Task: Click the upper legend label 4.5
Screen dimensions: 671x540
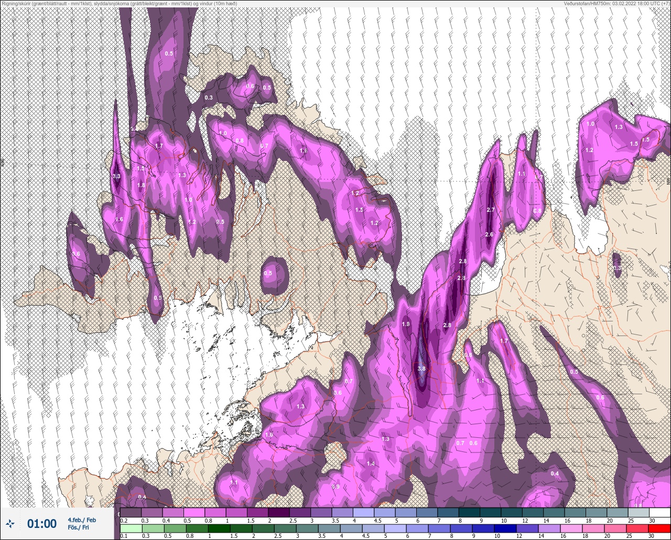Action: click(377, 521)
